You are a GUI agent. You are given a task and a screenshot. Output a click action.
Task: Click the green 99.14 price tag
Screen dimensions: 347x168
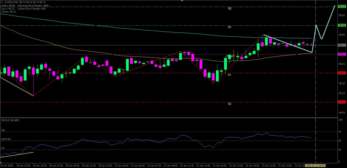point(342,7)
